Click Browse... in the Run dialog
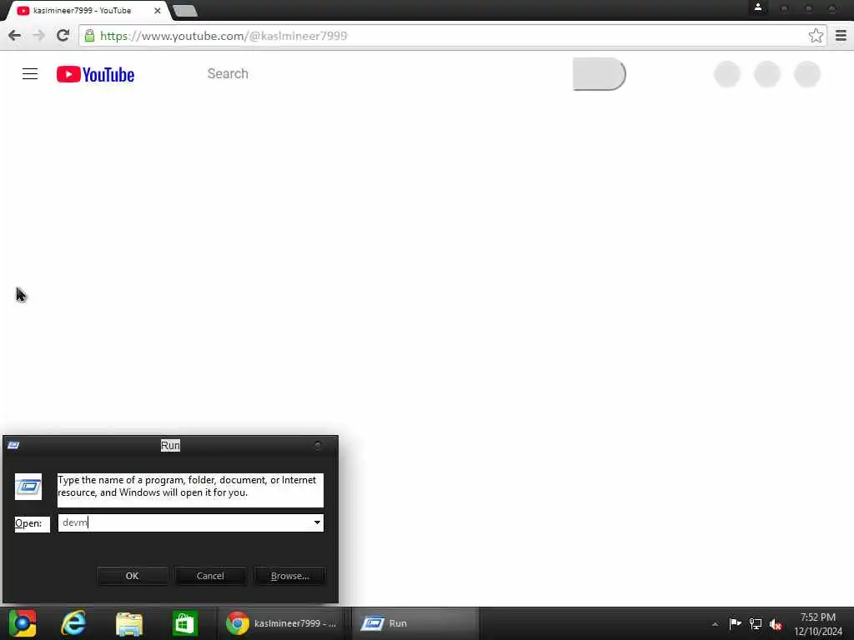The height and width of the screenshot is (640, 854). click(289, 576)
